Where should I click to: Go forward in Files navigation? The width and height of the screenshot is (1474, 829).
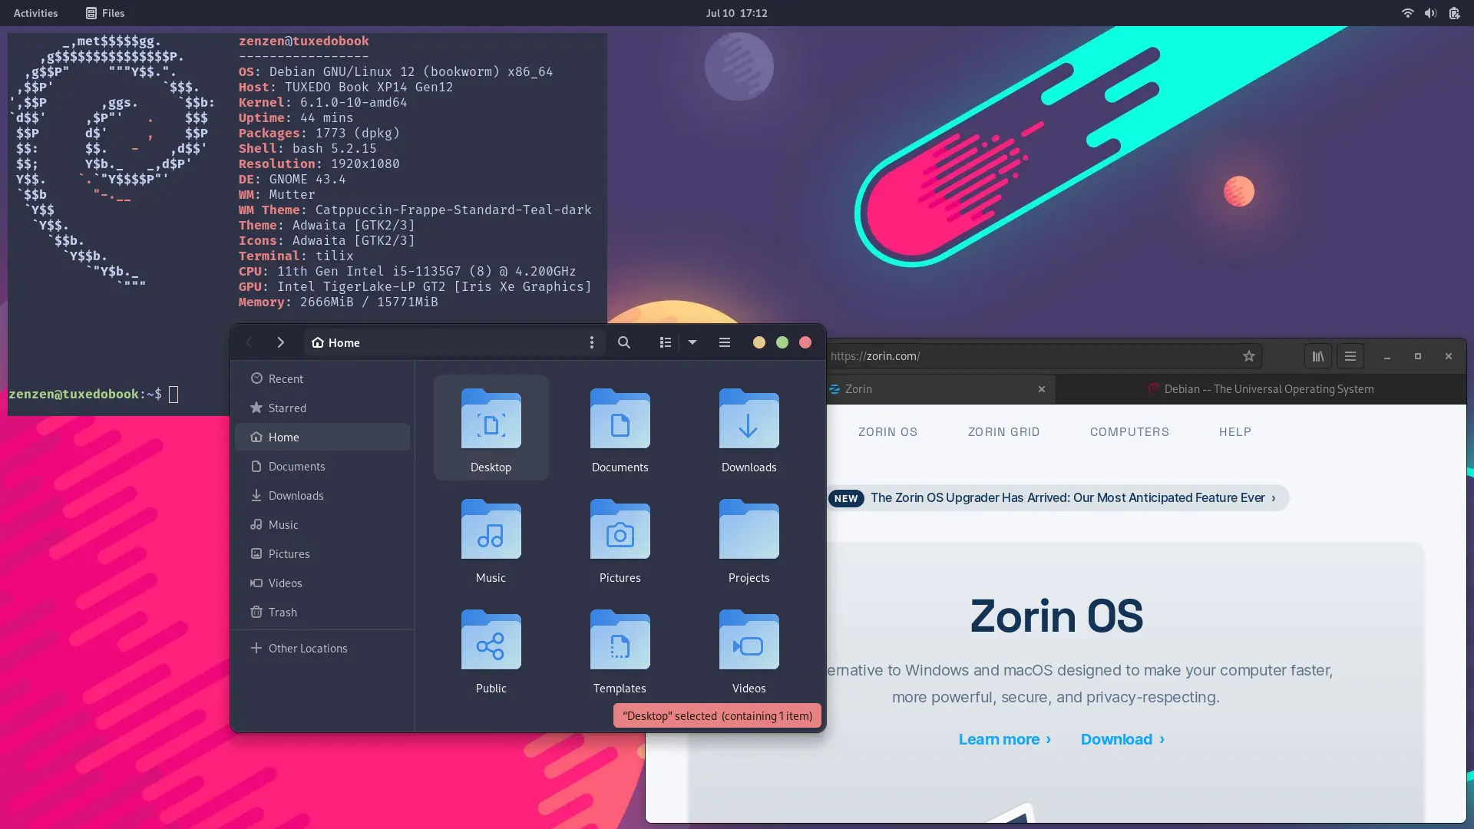coord(281,342)
